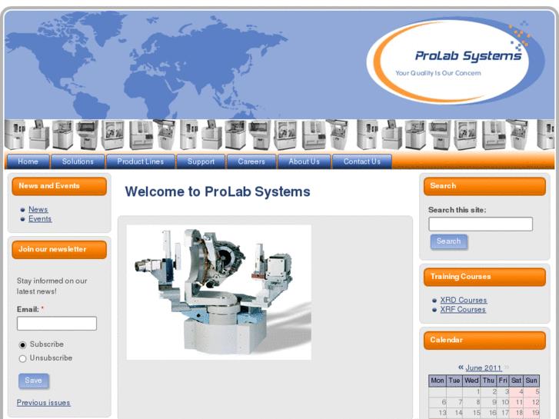
Task: Click the Wed column header in calendar
Action: tap(471, 381)
